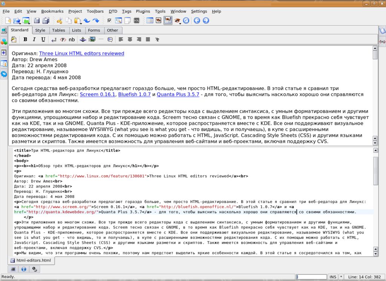386x281 pixels.
Task: Apply bold with the B icon
Action: [25, 40]
